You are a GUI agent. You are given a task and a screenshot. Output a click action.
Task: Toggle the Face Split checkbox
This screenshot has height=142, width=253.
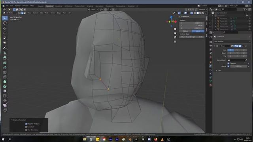click(x=26, y=127)
